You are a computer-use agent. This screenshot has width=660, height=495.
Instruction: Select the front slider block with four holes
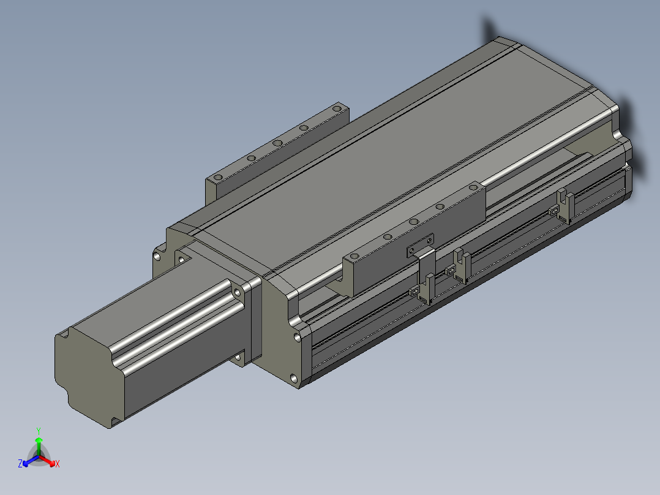(414, 238)
